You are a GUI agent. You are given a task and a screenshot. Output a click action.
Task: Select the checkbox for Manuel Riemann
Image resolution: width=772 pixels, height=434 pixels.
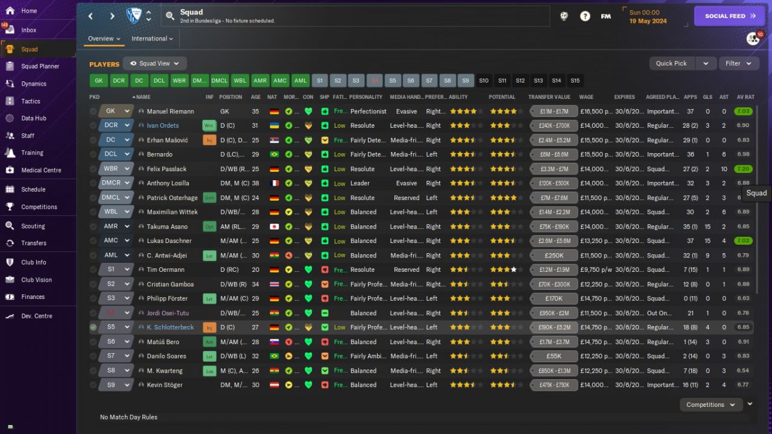[x=93, y=112]
